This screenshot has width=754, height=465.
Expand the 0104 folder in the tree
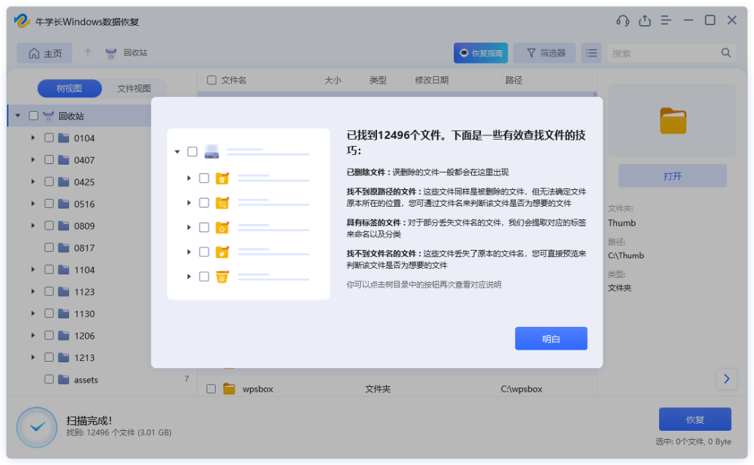click(x=31, y=138)
